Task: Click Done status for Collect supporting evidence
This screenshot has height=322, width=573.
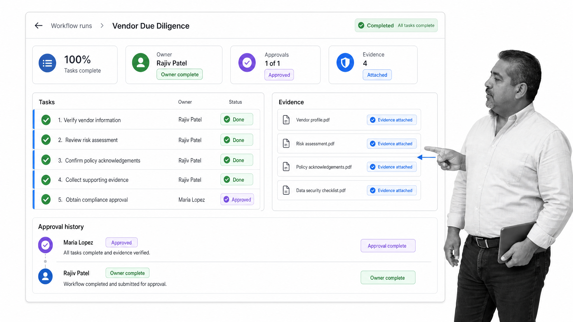Action: (x=237, y=179)
